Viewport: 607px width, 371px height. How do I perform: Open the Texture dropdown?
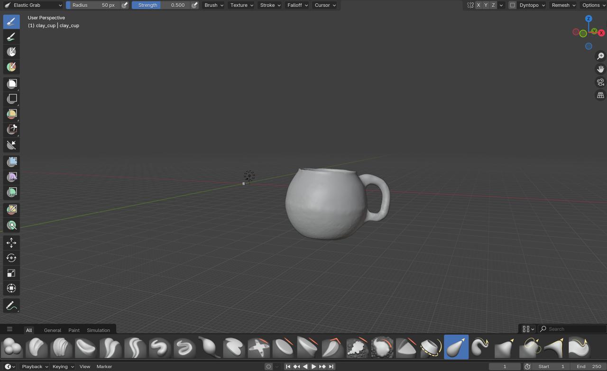click(241, 5)
